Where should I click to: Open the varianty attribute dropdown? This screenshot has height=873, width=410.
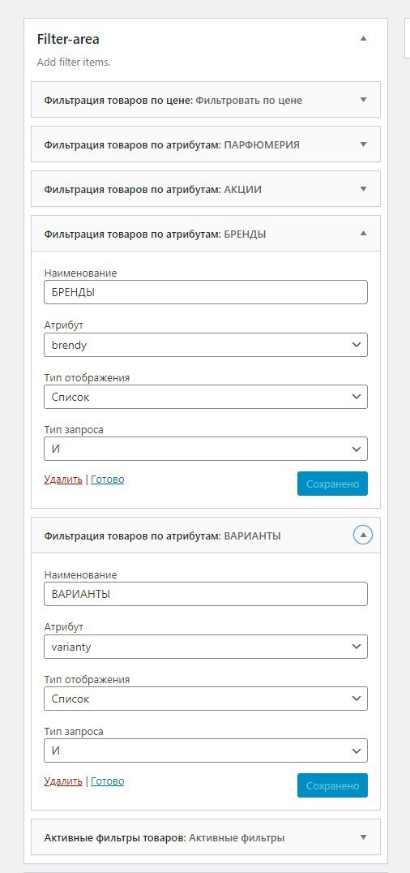[x=206, y=647]
